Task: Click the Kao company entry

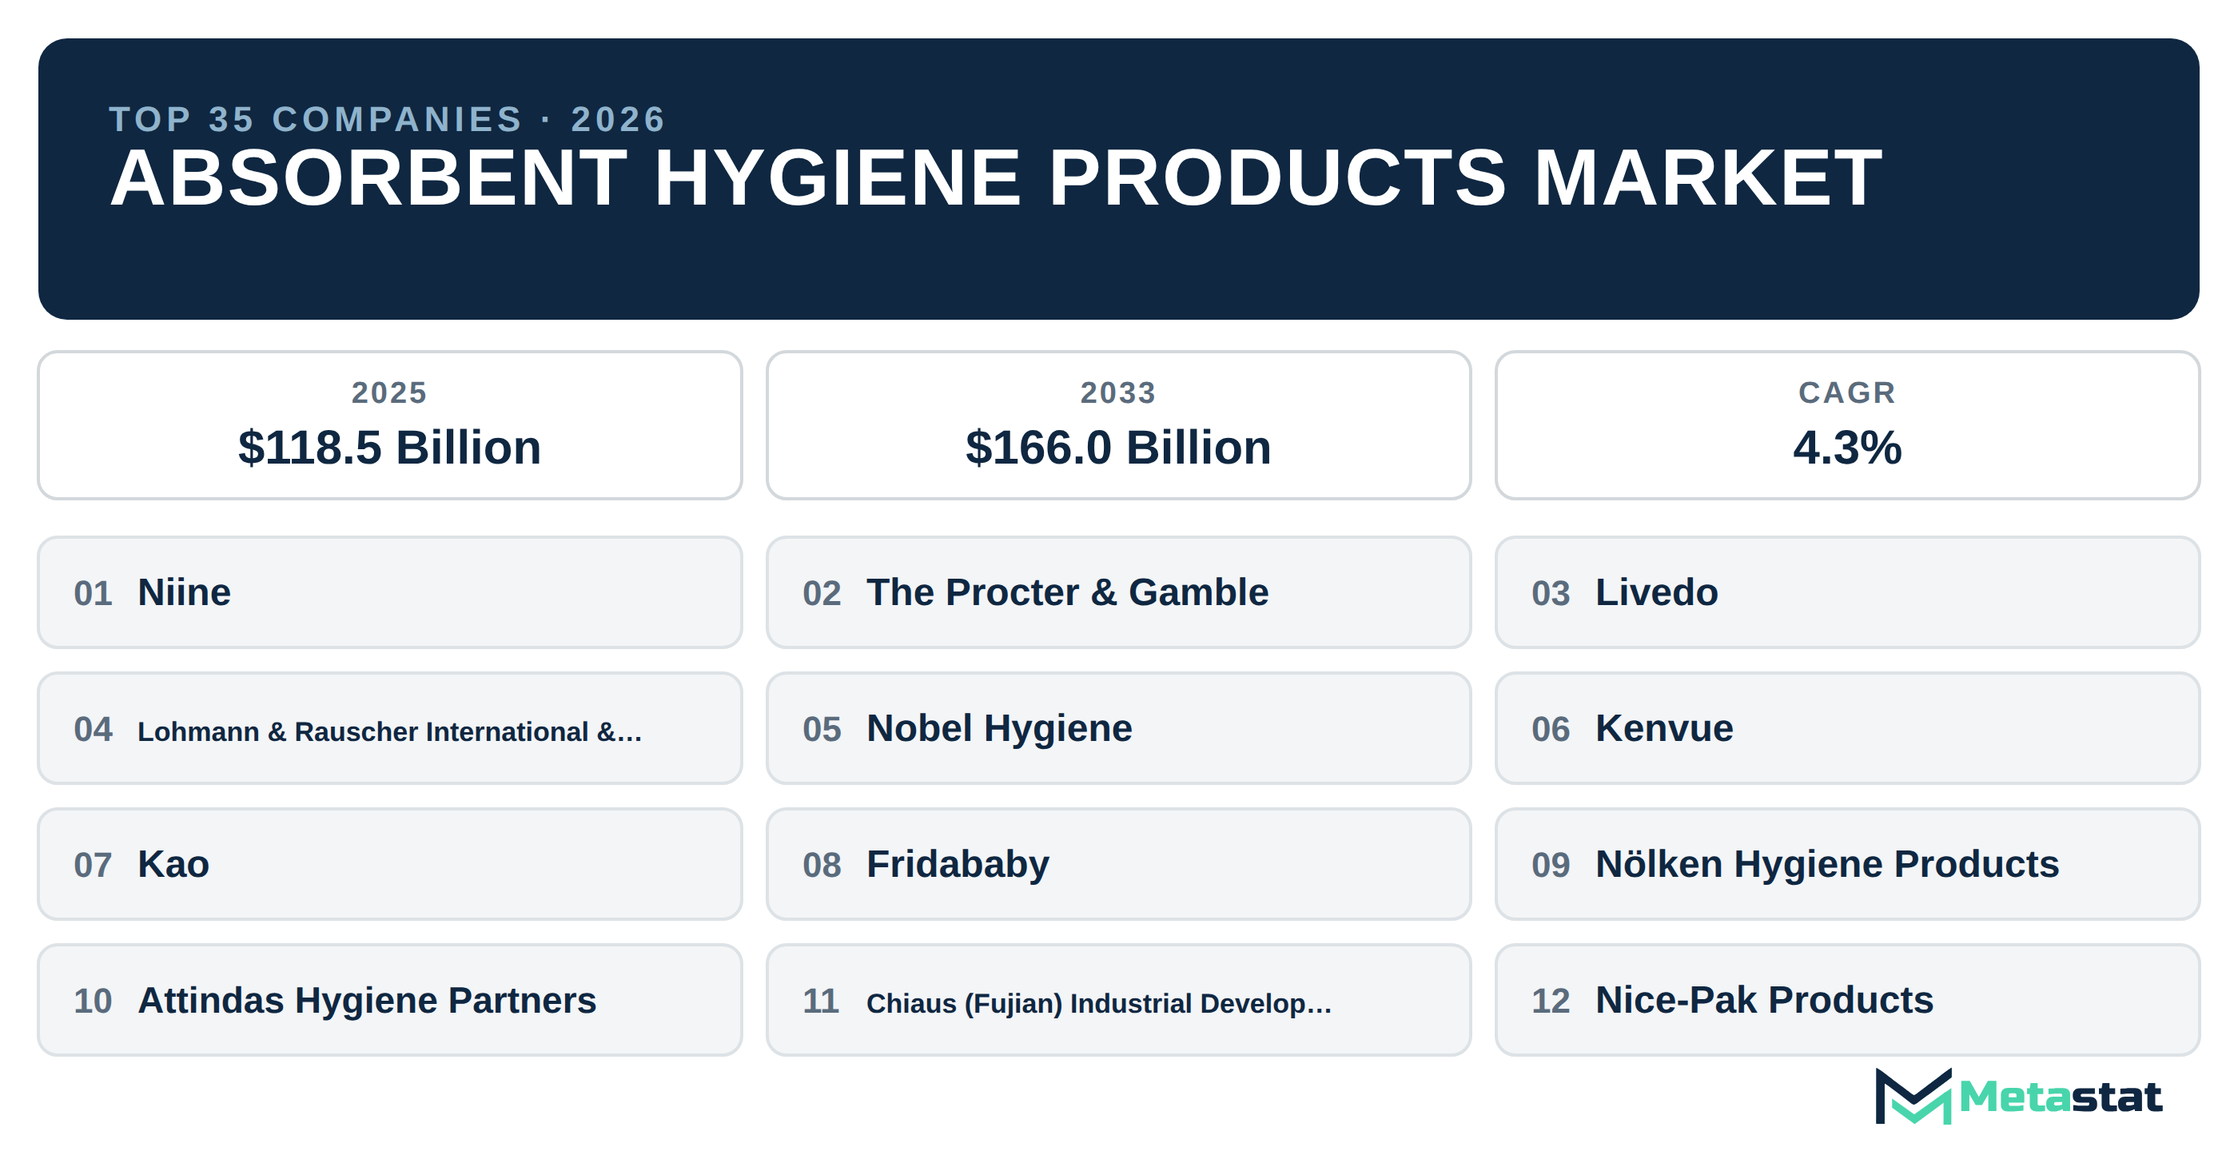Action: (x=389, y=864)
